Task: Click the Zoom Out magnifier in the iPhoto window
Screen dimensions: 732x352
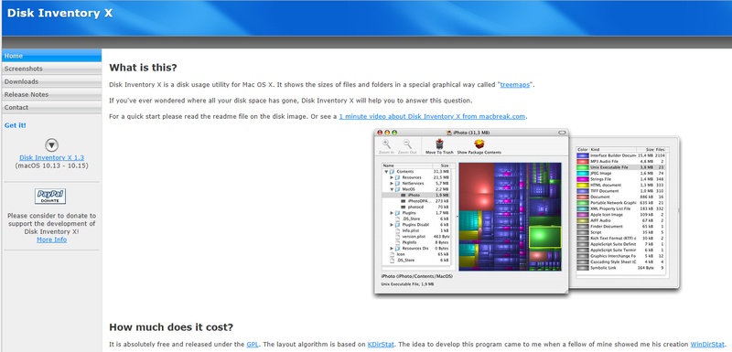Action: 407,144
